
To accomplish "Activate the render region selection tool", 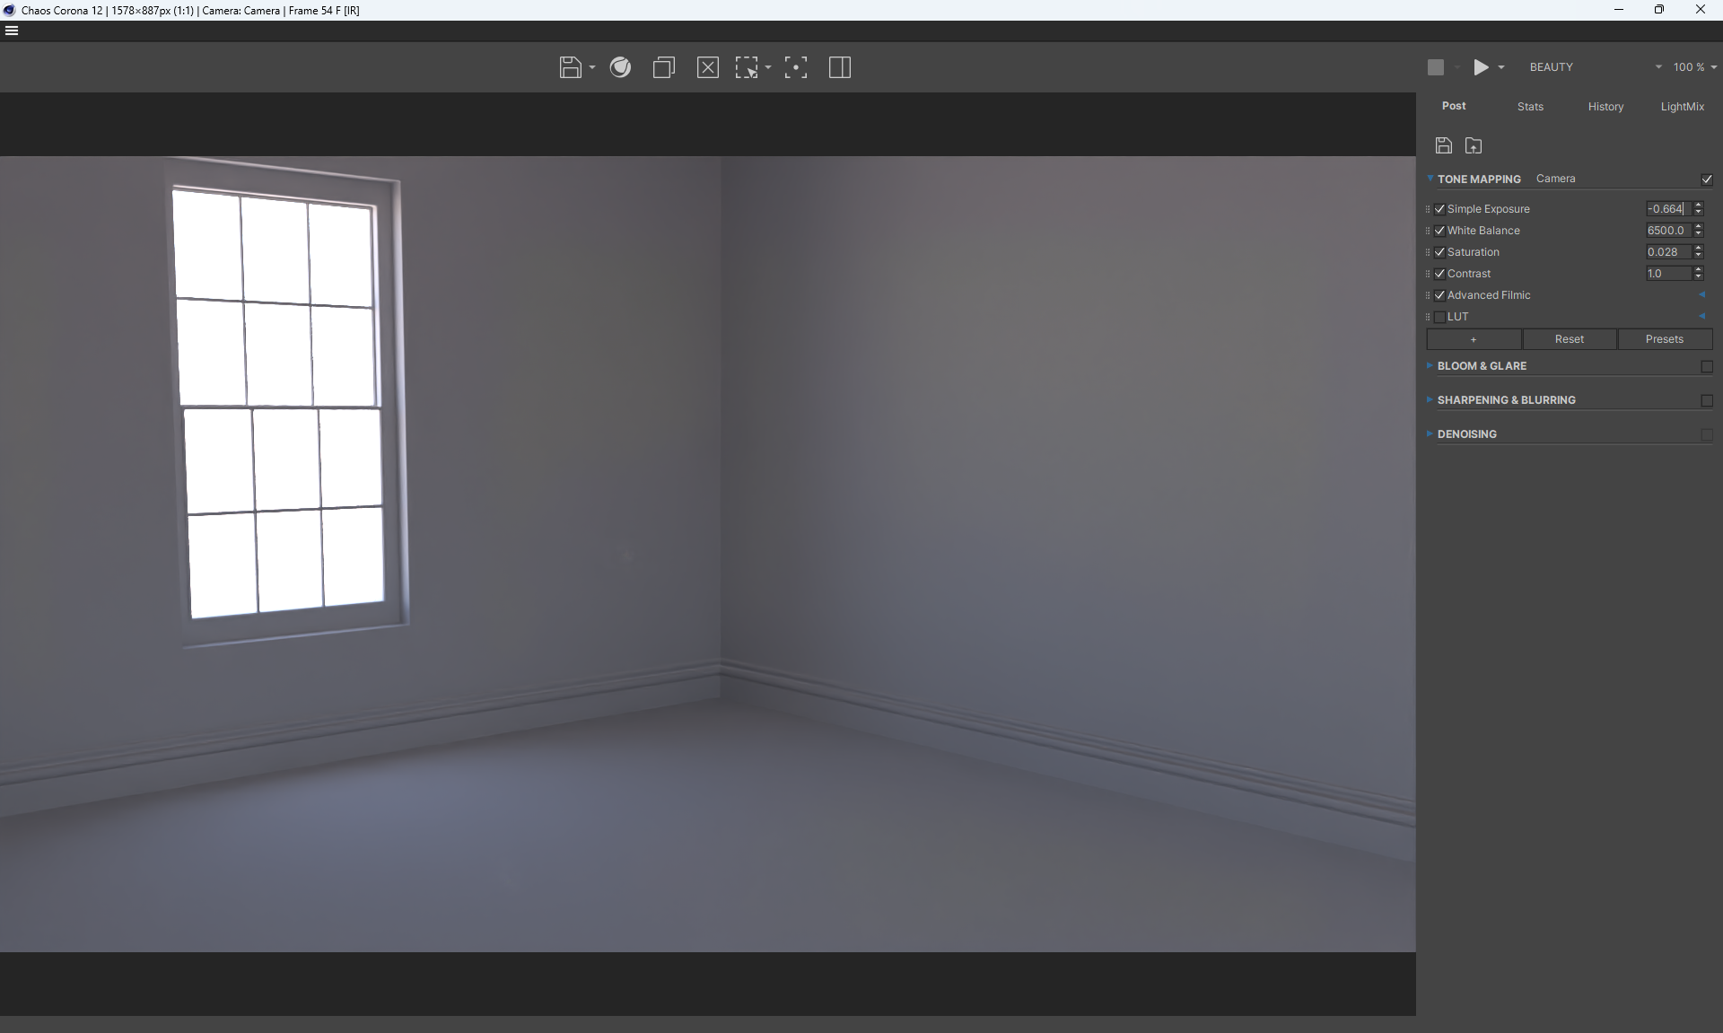I will click(747, 67).
